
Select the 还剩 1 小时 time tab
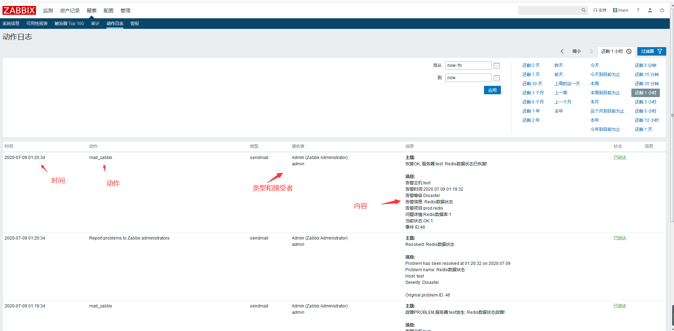click(x=616, y=51)
